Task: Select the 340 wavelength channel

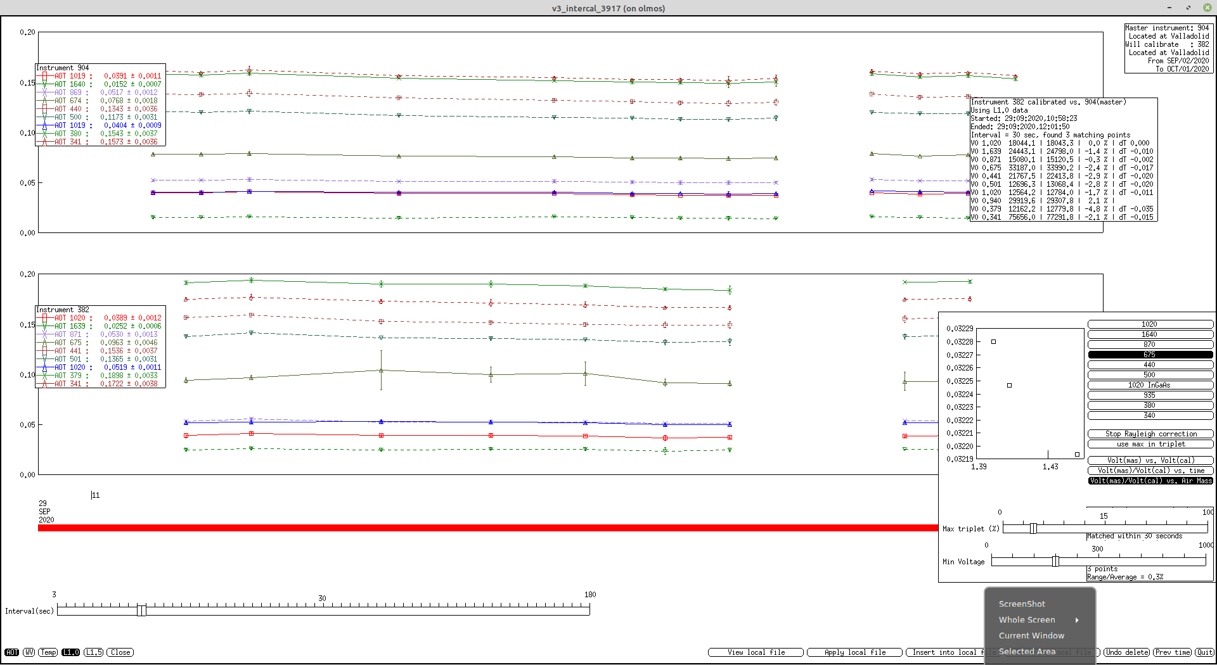Action: pos(1150,415)
